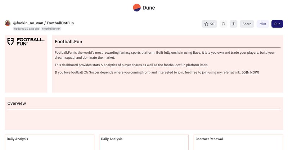Open the GitHub icon button

click(x=223, y=24)
